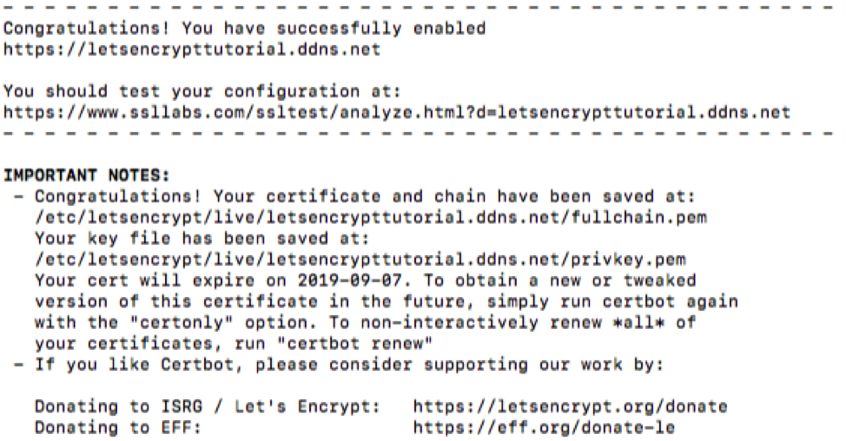Click the "version of this certificate in the future" line
The image size is (846, 441).
pyautogui.click(x=387, y=302)
